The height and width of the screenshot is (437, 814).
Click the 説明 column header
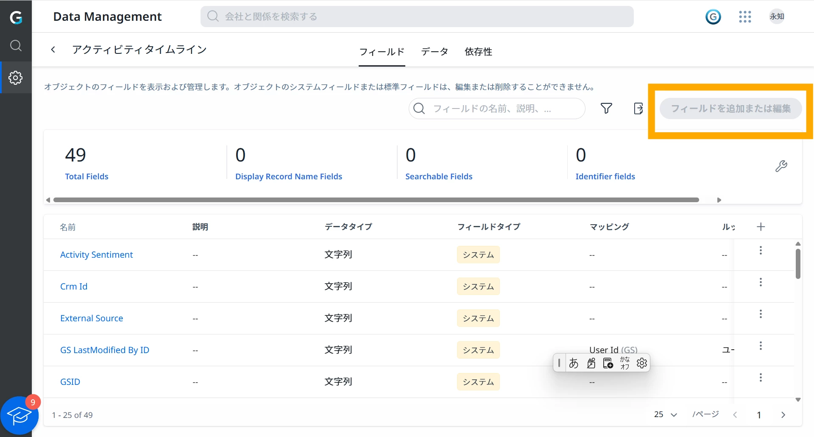click(200, 227)
